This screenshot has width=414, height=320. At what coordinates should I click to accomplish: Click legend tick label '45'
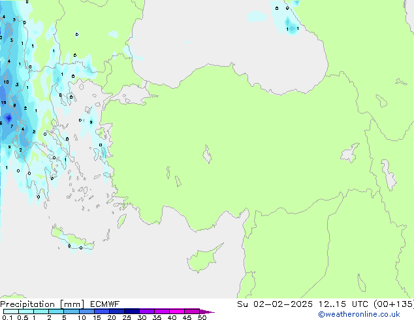pyautogui.click(x=187, y=317)
